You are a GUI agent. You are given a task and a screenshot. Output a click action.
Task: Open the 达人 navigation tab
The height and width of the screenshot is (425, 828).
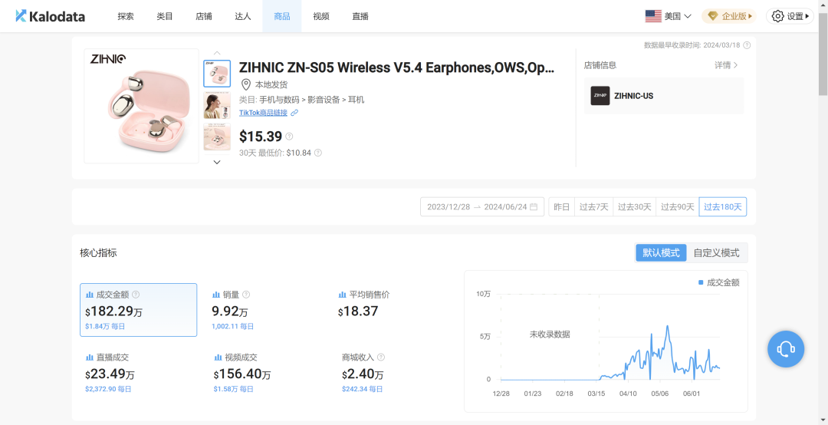pos(243,16)
